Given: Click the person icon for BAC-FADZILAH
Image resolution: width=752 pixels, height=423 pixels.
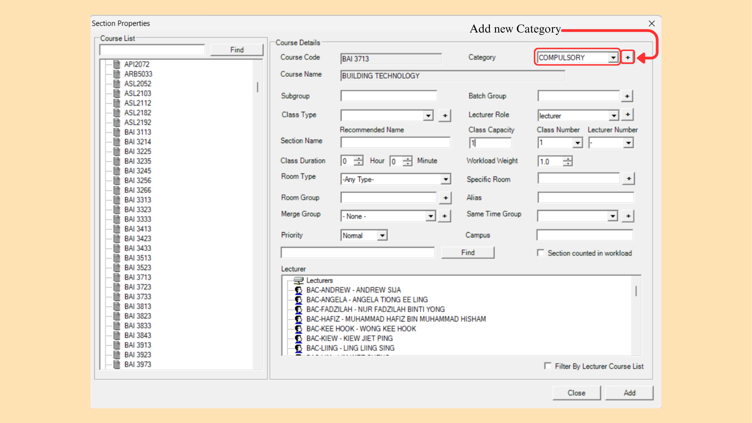Looking at the screenshot, I should 299,309.
